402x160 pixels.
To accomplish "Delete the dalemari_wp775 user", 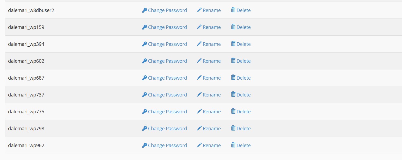I will (243, 112).
